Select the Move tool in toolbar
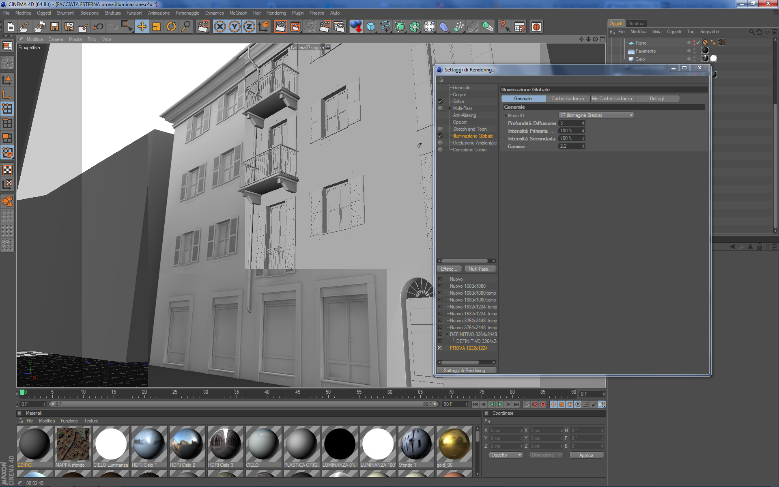 [x=142, y=27]
